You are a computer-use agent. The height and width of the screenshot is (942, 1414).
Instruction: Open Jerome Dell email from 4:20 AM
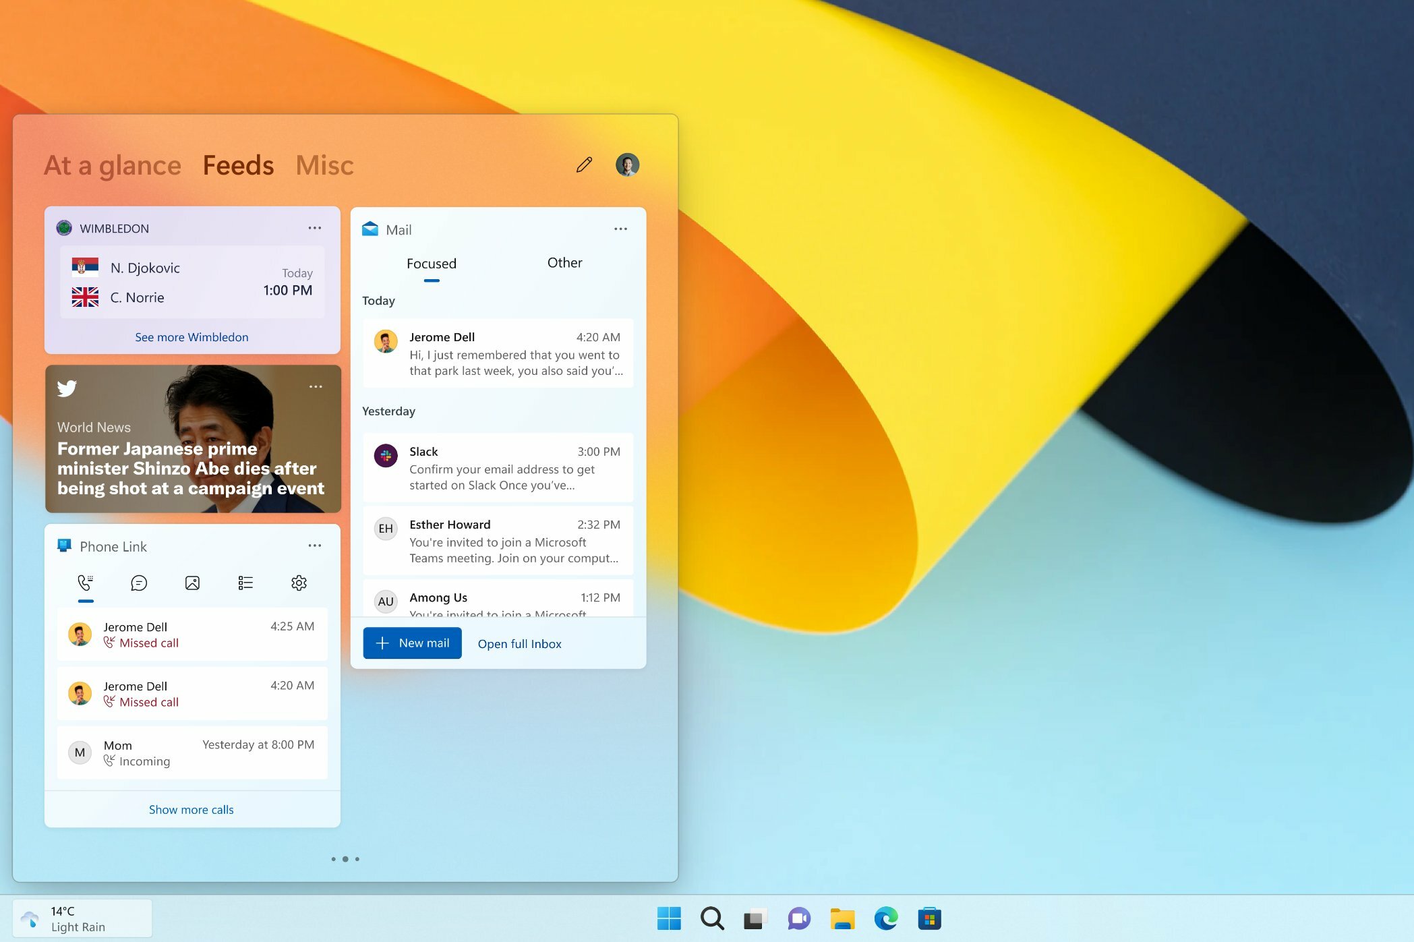(498, 353)
